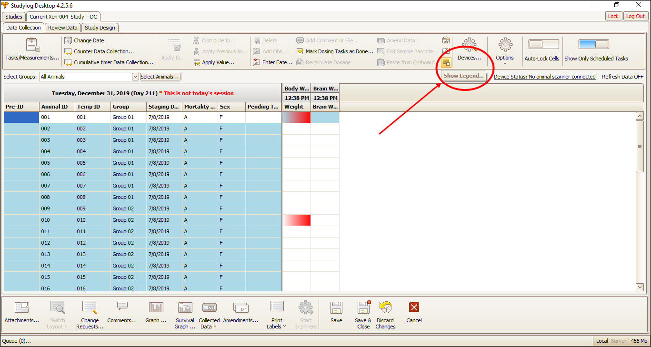Expand the Print Labels dropdown
Screen dimensions: 651x347
point(277,315)
